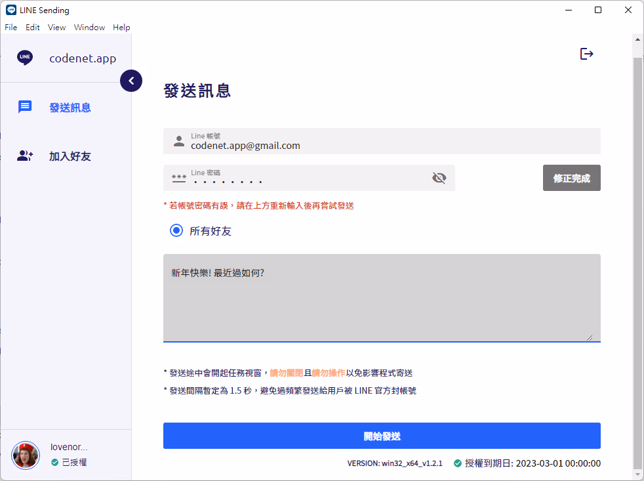Viewport: 644px width, 481px height.
Task: Open the View menu
Action: 56,27
